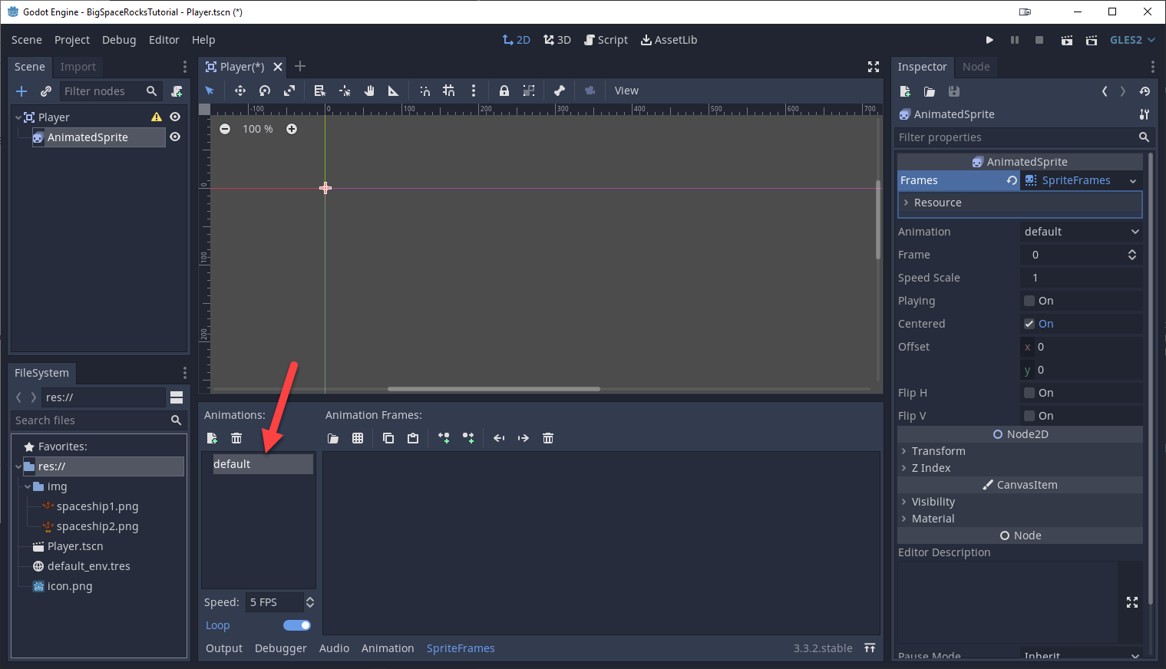Image resolution: width=1166 pixels, height=669 pixels.
Task: Collapse the img folder in FileSystem
Action: [28, 486]
